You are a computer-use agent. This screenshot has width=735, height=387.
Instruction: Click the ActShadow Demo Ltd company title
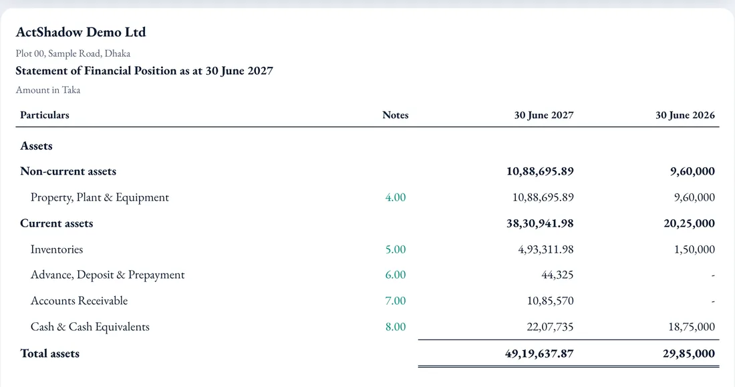[x=81, y=32]
